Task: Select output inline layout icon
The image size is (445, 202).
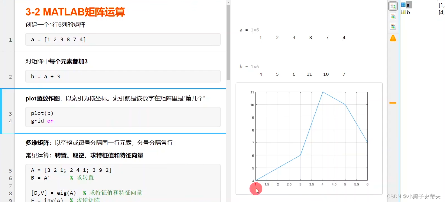Action: click(x=393, y=16)
